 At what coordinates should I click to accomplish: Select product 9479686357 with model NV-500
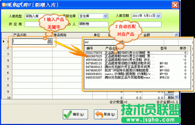pyautogui.click(x=136, y=70)
